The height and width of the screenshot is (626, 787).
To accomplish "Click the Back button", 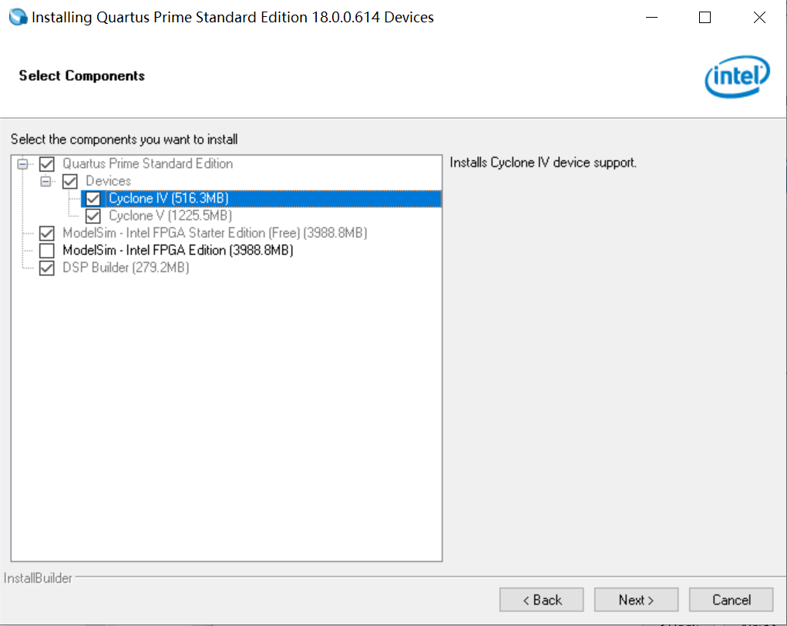I will tap(541, 599).
